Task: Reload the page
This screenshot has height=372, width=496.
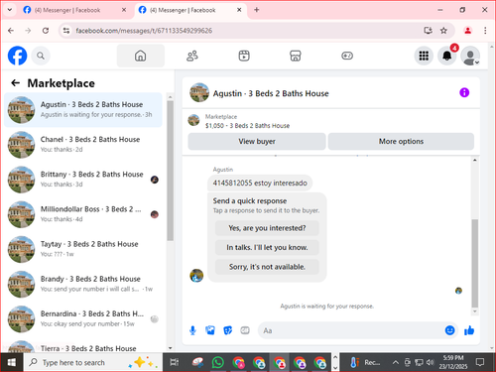Action: pyautogui.click(x=46, y=31)
